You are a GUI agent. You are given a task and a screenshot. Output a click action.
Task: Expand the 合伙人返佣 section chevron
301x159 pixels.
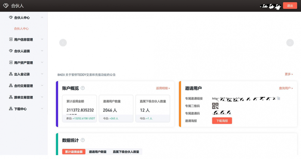42,51
